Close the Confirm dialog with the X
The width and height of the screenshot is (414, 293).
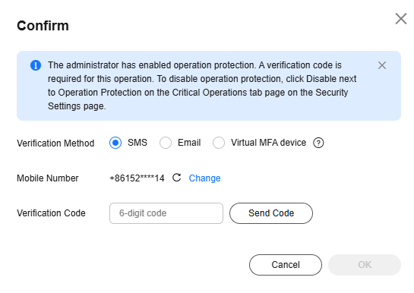click(401, 19)
